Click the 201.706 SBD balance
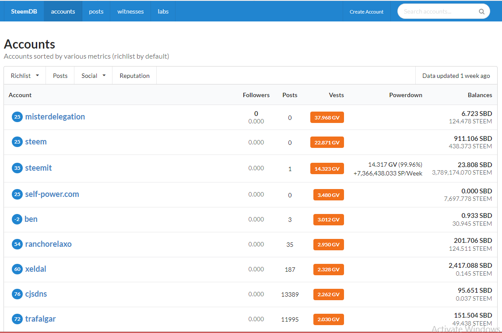Viewport: 502px width, 333px height. [x=473, y=241]
